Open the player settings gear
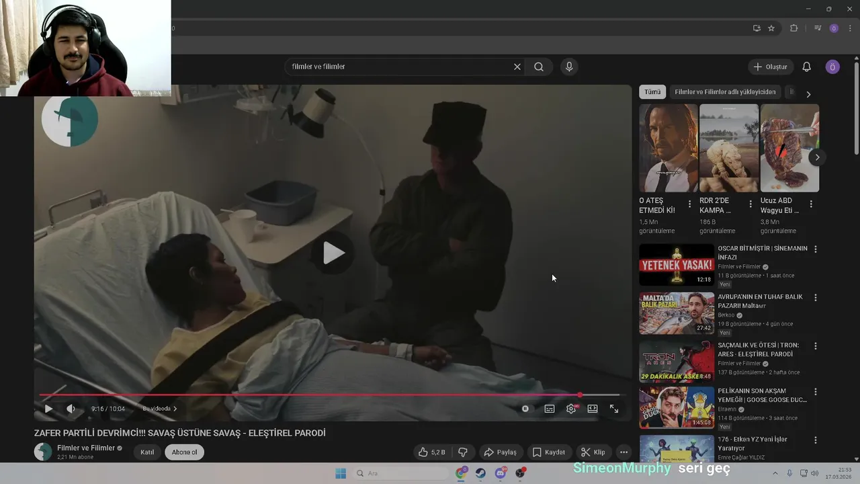This screenshot has height=484, width=860. [571, 409]
